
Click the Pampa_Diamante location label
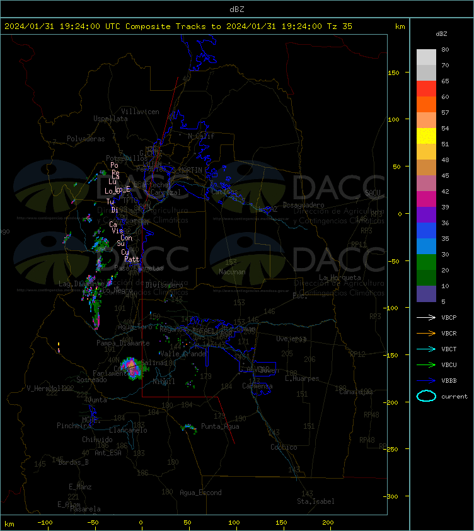pos(124,343)
